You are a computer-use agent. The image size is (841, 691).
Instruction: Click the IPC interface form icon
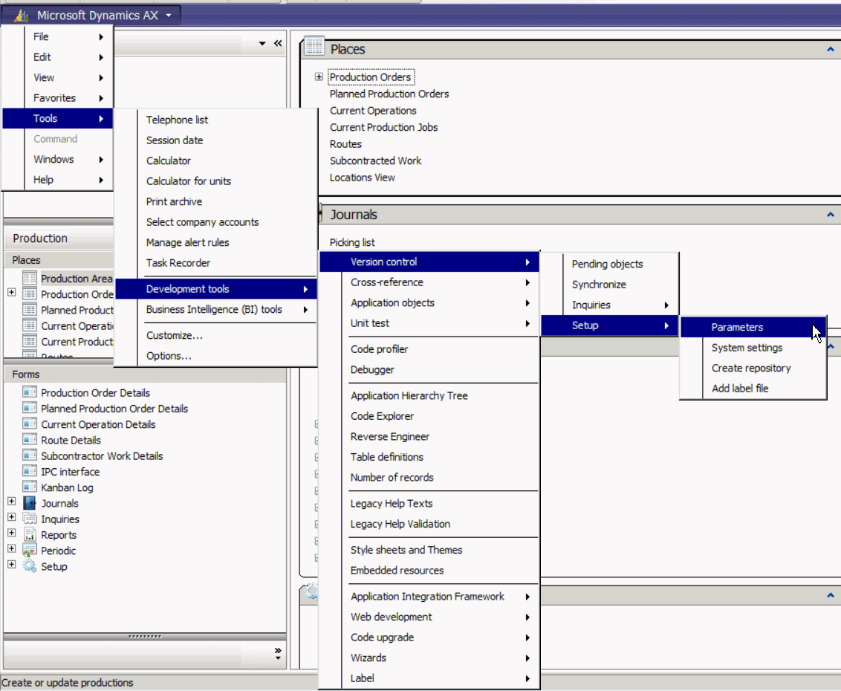[30, 471]
